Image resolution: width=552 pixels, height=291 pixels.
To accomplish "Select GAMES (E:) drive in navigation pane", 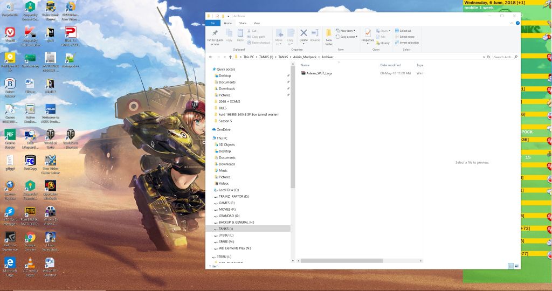I will tap(226, 203).
